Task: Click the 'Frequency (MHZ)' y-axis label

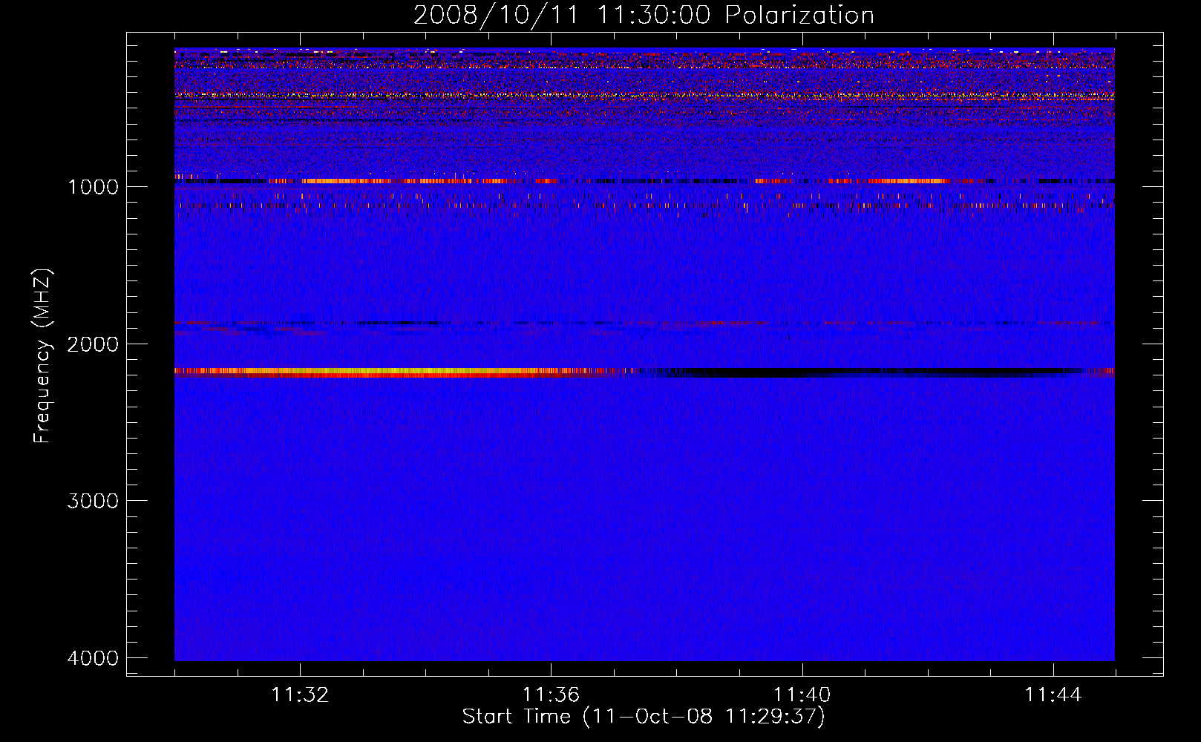Action: 43,356
